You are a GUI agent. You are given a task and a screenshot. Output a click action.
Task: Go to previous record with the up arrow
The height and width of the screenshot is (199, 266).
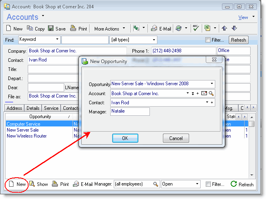click(x=224, y=29)
